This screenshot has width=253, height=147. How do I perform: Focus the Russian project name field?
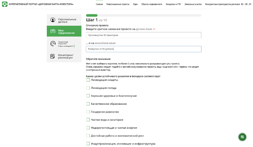[143, 35]
